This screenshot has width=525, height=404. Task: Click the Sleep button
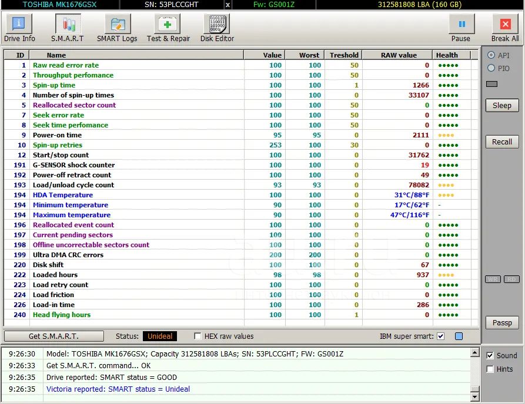502,106
